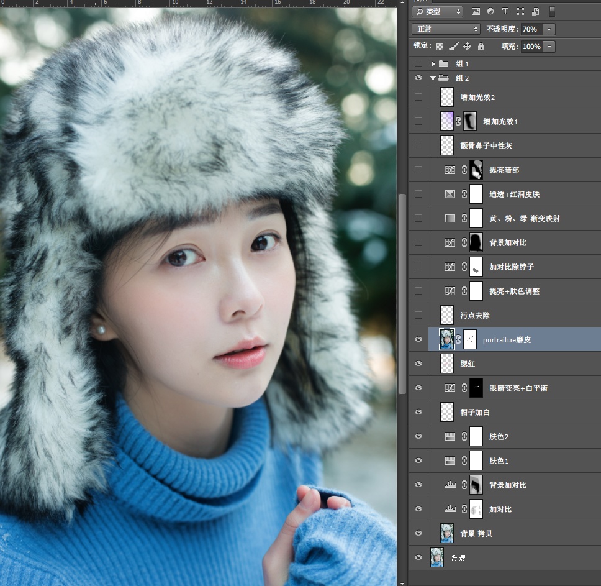This screenshot has width=601, height=586.
Task: Show the 增加光效2 layer
Action: pos(418,97)
